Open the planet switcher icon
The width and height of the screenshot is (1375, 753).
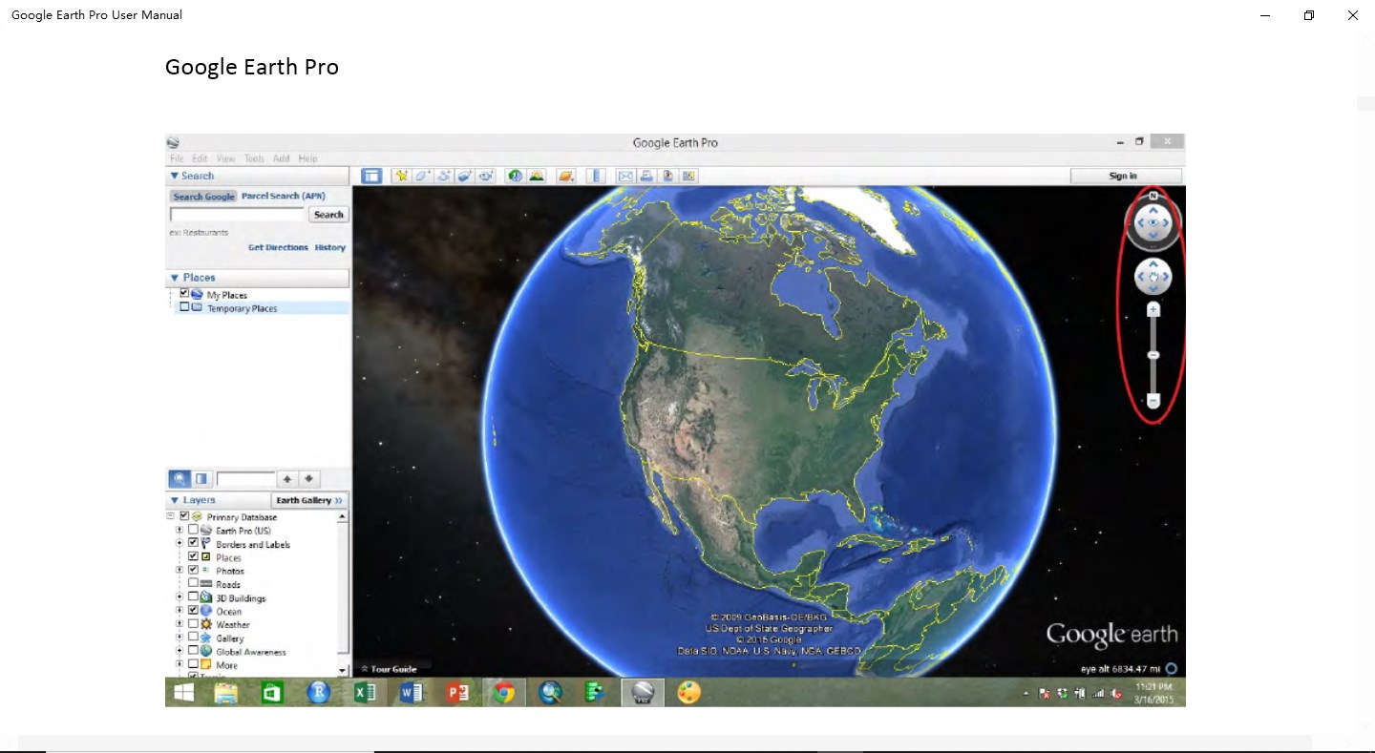566,176
